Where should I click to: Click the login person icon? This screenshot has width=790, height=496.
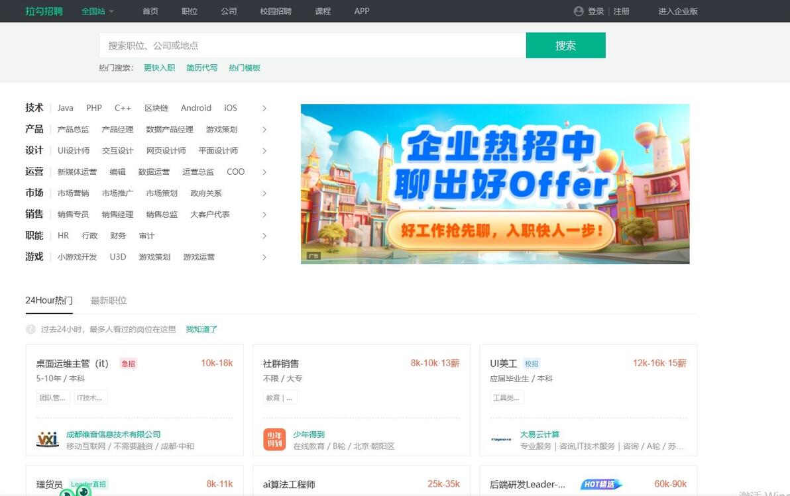pyautogui.click(x=579, y=11)
